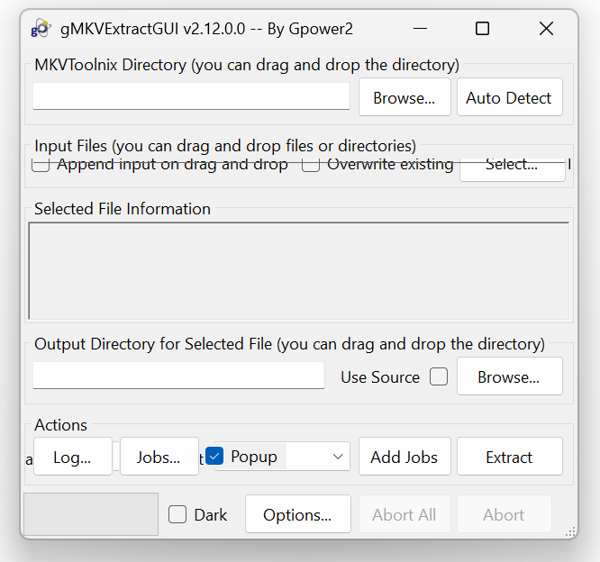The image size is (600, 562).
Task: Enable the Use Source checkbox
Action: (x=439, y=376)
